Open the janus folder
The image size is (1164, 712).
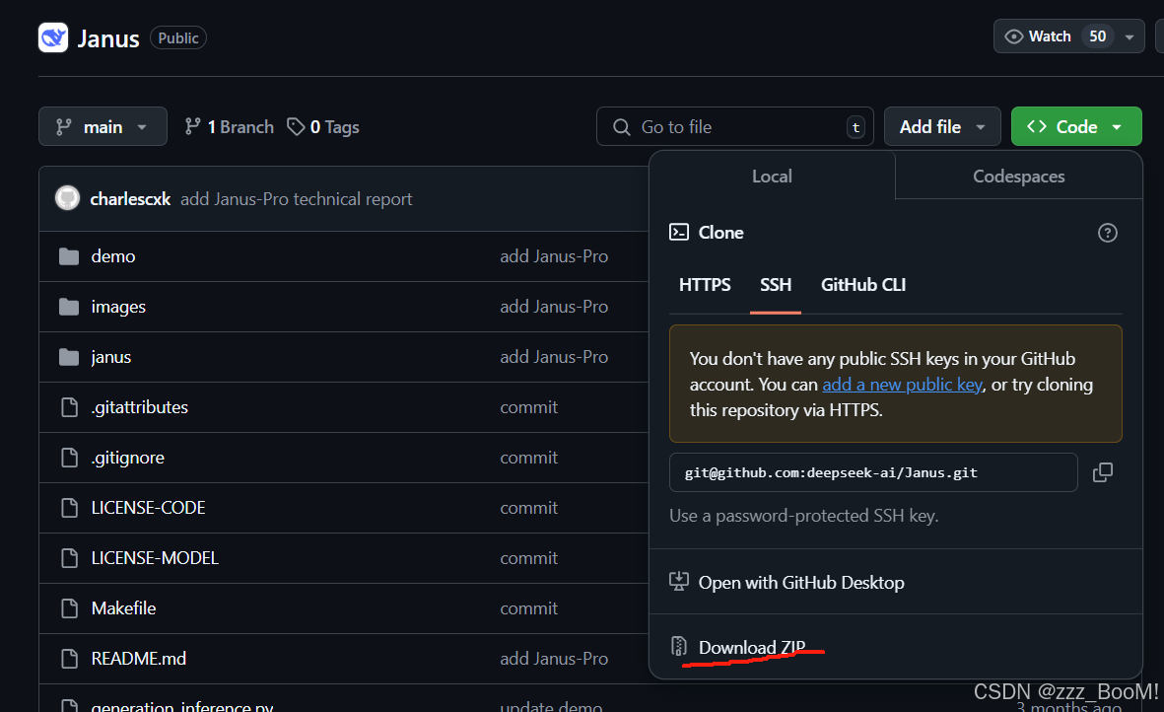[x=110, y=357]
